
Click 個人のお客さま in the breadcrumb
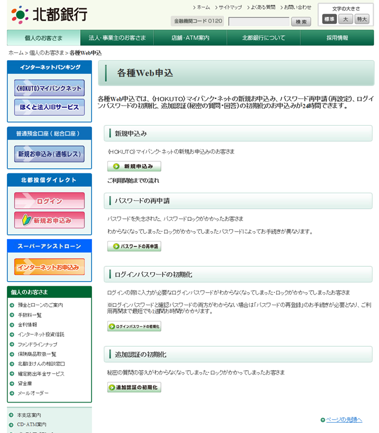[x=47, y=53]
